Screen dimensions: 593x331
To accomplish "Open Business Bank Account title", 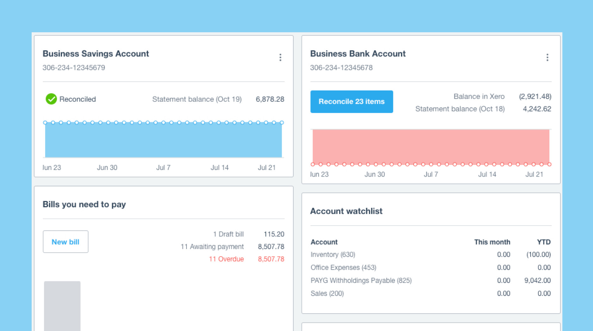I will [x=358, y=53].
